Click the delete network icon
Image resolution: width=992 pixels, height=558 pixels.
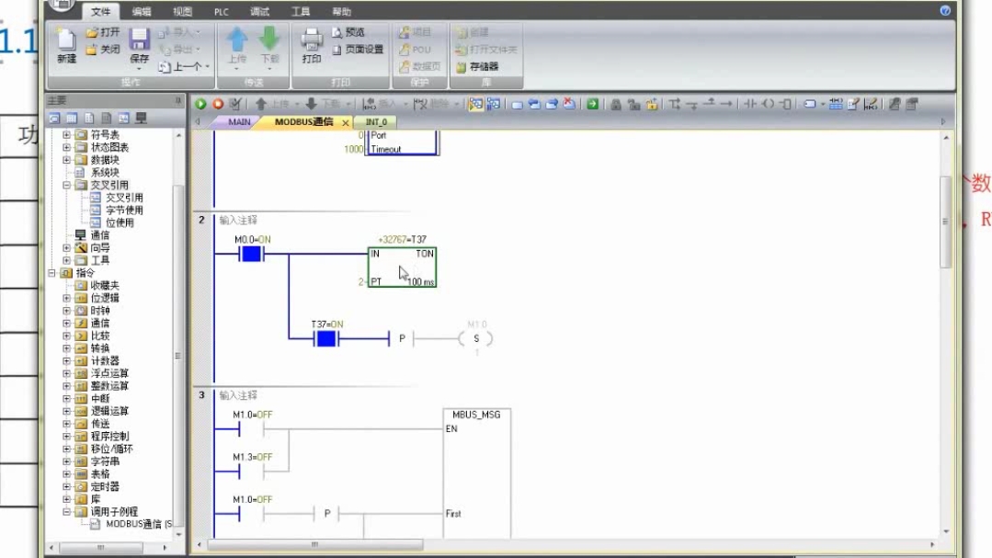420,104
